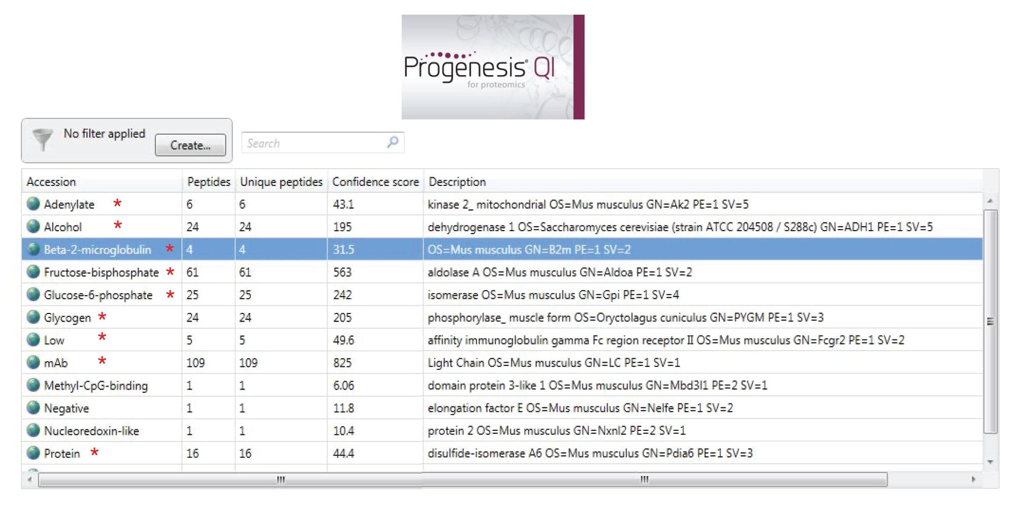The height and width of the screenshot is (507, 1016).
Task: Click the GN=Ak2 kinase 2 description
Action: [x=588, y=204]
